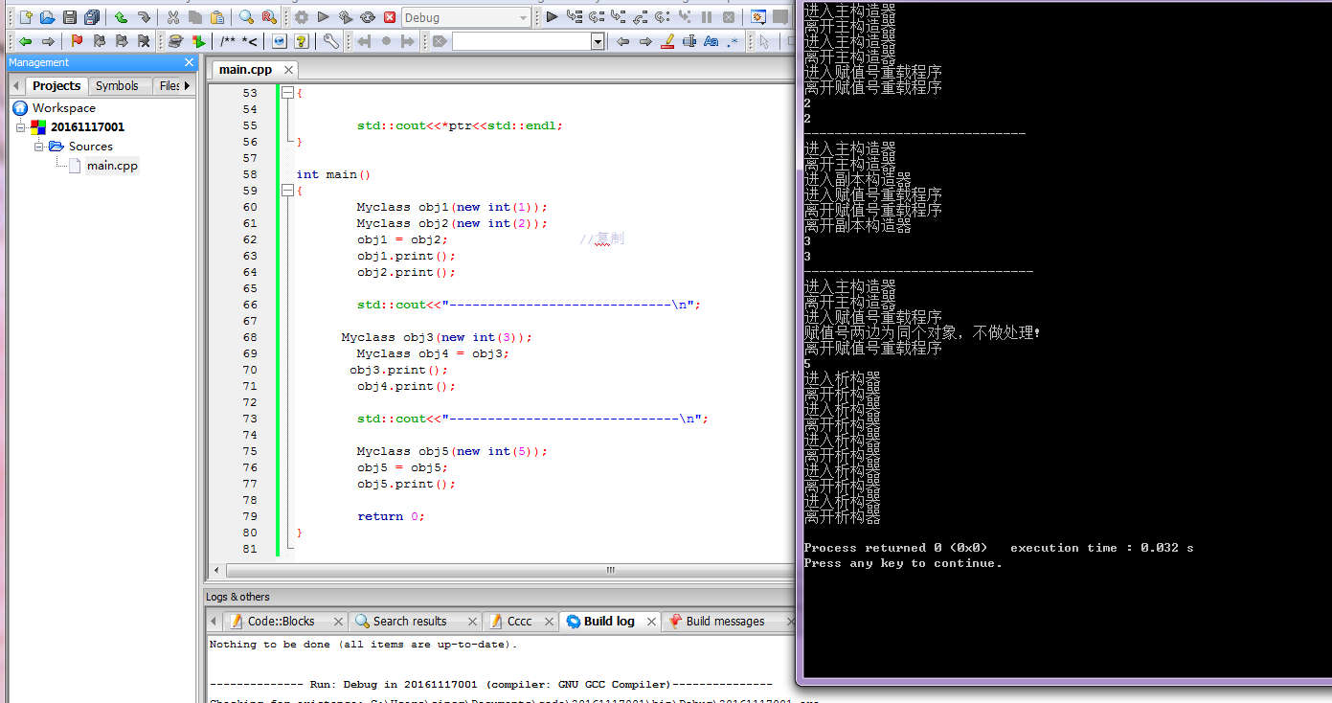Image resolution: width=1332 pixels, height=703 pixels.
Task: Save all files with multi-disk icon
Action: coord(92,17)
